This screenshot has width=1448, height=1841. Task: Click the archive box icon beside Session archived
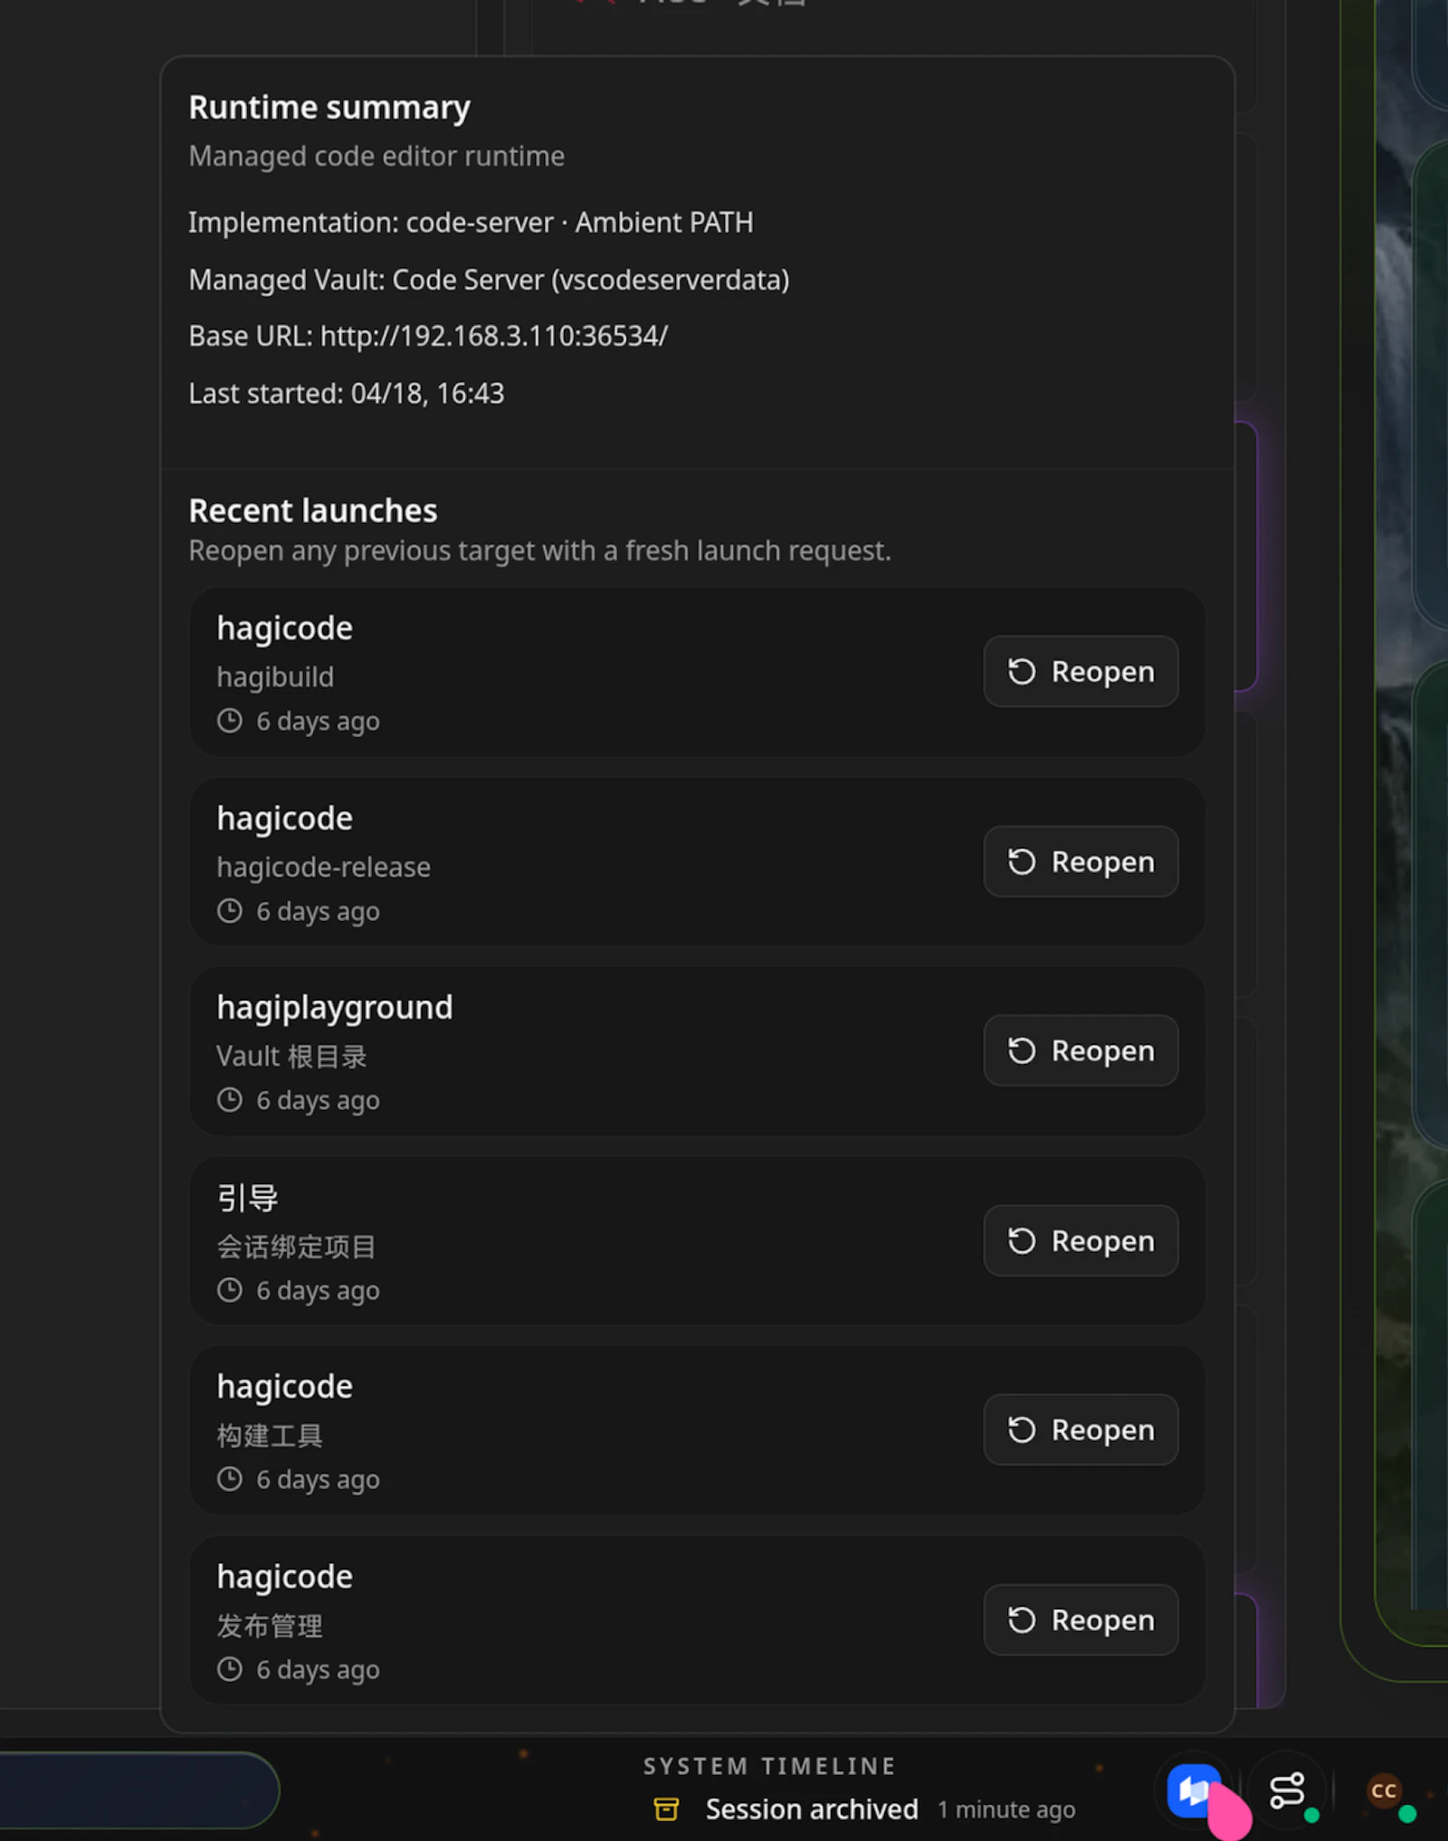[667, 1809]
